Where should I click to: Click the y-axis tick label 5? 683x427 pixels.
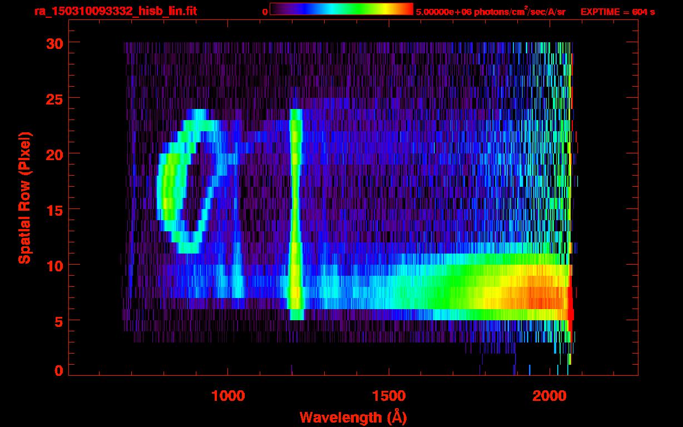(58, 321)
